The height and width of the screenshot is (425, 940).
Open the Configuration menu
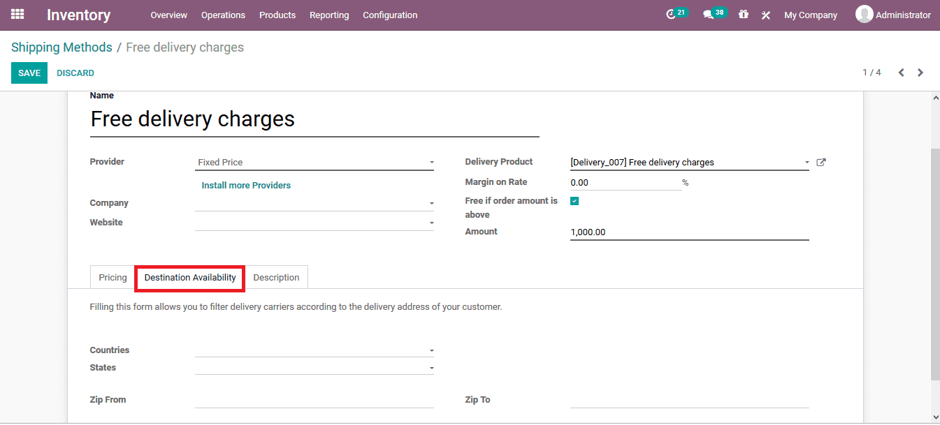coord(390,15)
